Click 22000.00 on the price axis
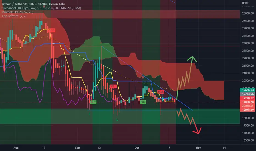Viewport: 256px width, 151px height. tap(248, 58)
